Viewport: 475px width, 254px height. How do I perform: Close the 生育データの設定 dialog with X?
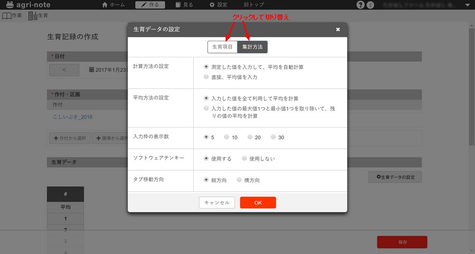[x=338, y=29]
